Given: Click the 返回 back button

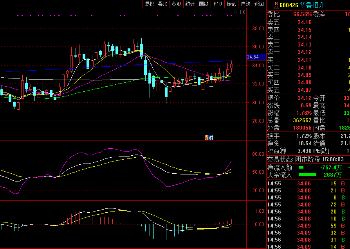Looking at the screenshot, I should point(259,4).
